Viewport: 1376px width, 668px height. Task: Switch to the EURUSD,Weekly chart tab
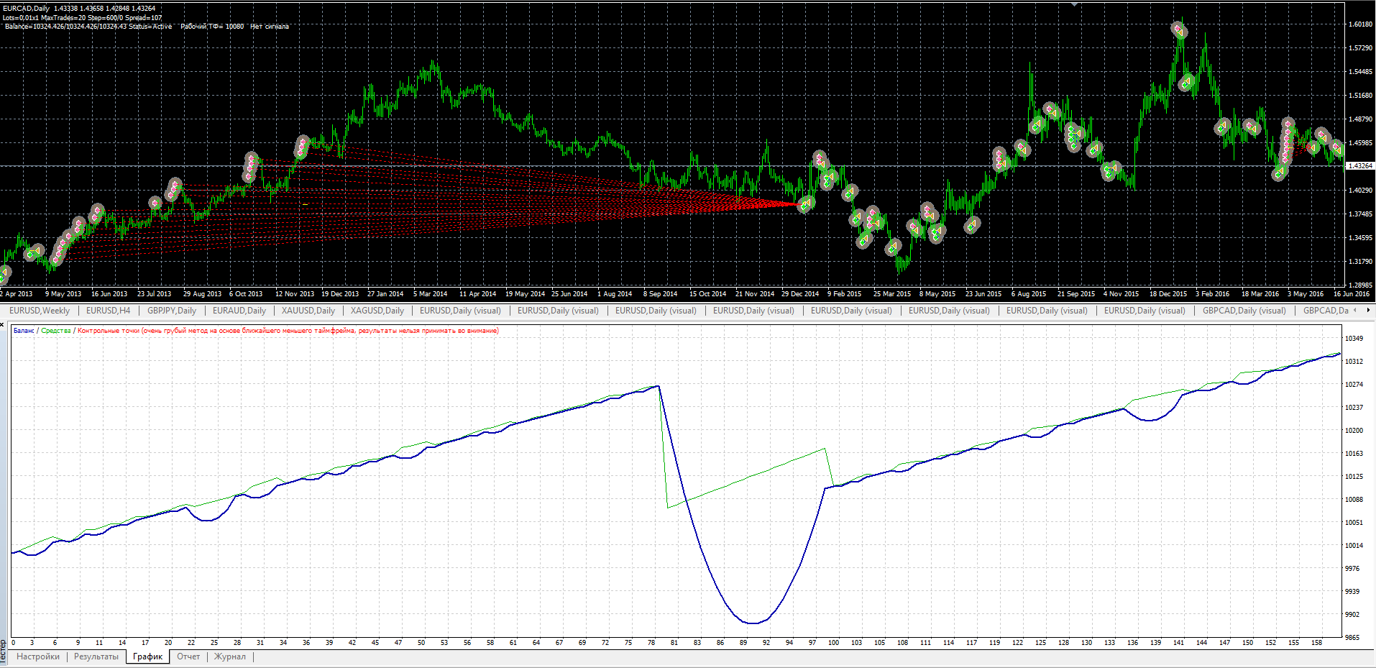coord(40,311)
